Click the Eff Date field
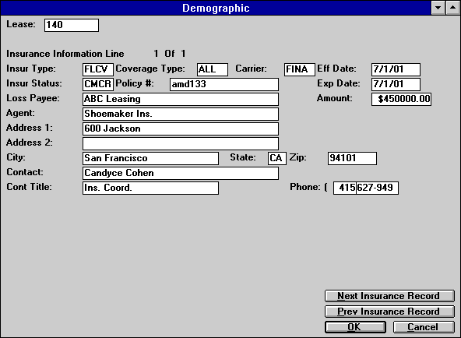461x338 pixels. tap(396, 69)
